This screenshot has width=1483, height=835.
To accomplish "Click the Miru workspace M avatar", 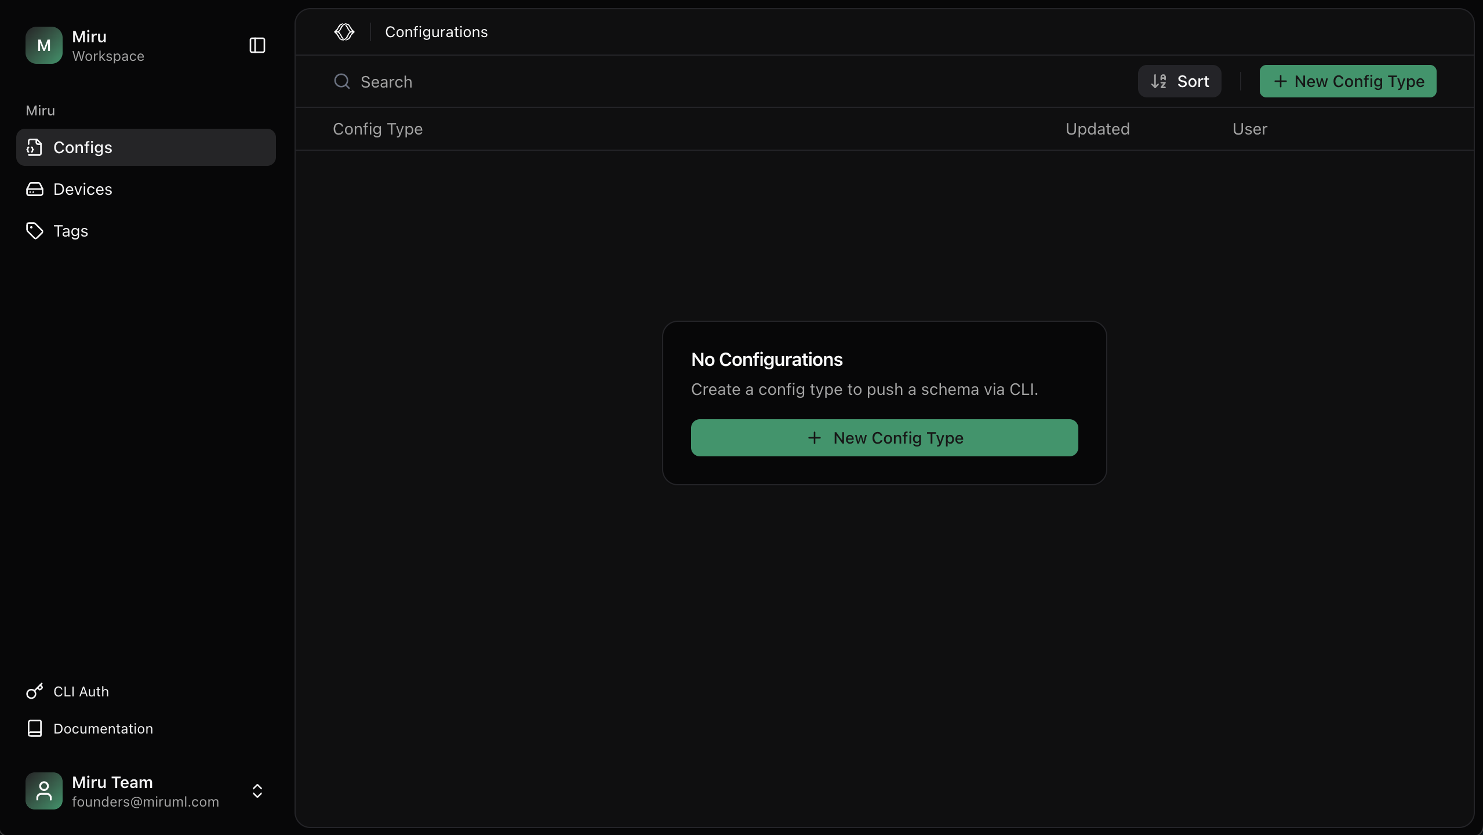I will [x=43, y=45].
